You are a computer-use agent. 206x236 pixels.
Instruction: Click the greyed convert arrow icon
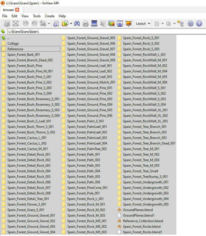[x=103, y=24]
